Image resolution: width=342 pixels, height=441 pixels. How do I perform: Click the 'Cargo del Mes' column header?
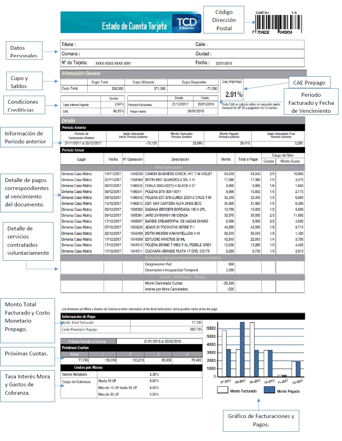pyautogui.click(x=283, y=156)
